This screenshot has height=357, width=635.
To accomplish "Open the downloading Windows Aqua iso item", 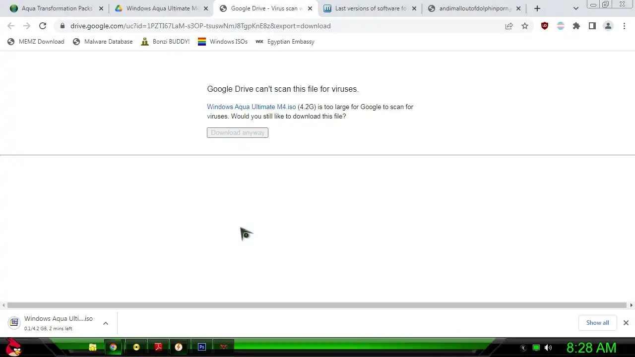I will click(52, 323).
